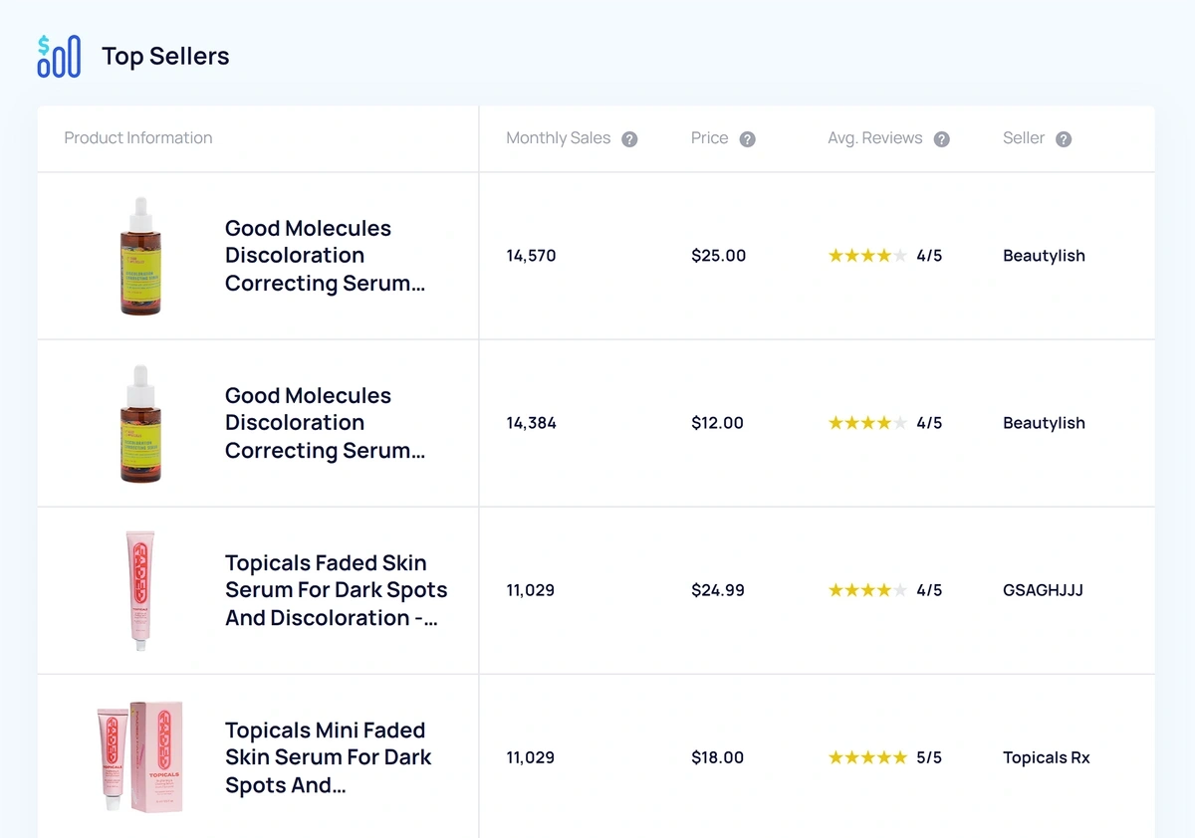Click the Topicals Rx seller name
1195x838 pixels.
tap(1046, 757)
